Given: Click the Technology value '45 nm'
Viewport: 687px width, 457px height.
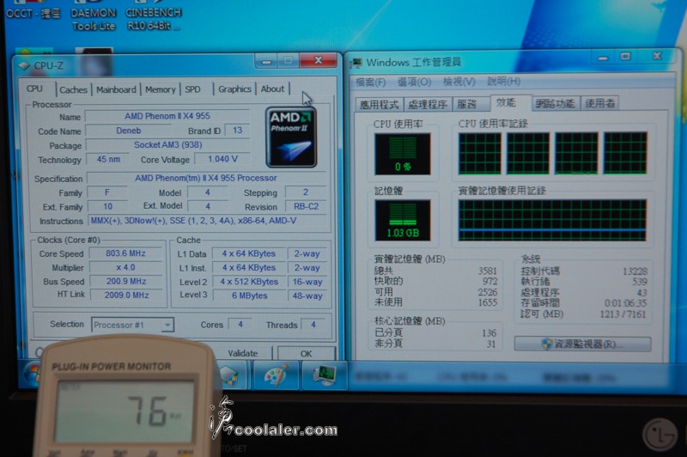Looking at the screenshot, I should pyautogui.click(x=108, y=160).
